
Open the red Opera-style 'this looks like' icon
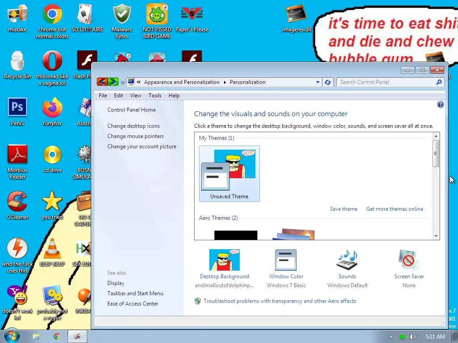pyautogui.click(x=52, y=68)
